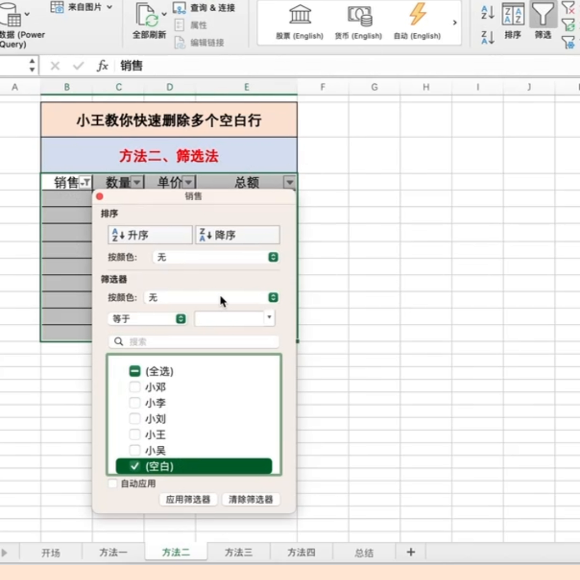Open the 销售 column filter dropdown
Viewport: 580px width, 580px height.
[x=85, y=182]
